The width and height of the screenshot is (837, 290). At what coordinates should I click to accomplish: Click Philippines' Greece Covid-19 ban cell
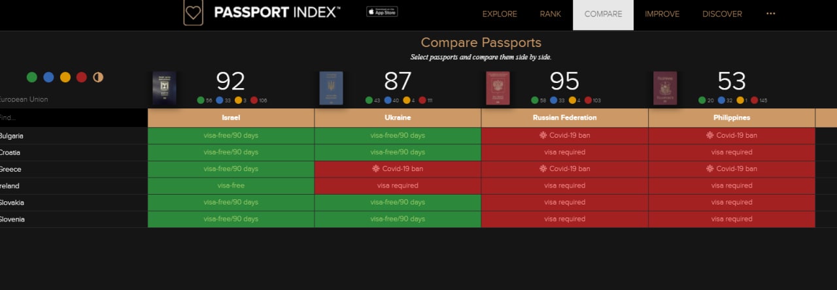pyautogui.click(x=732, y=169)
